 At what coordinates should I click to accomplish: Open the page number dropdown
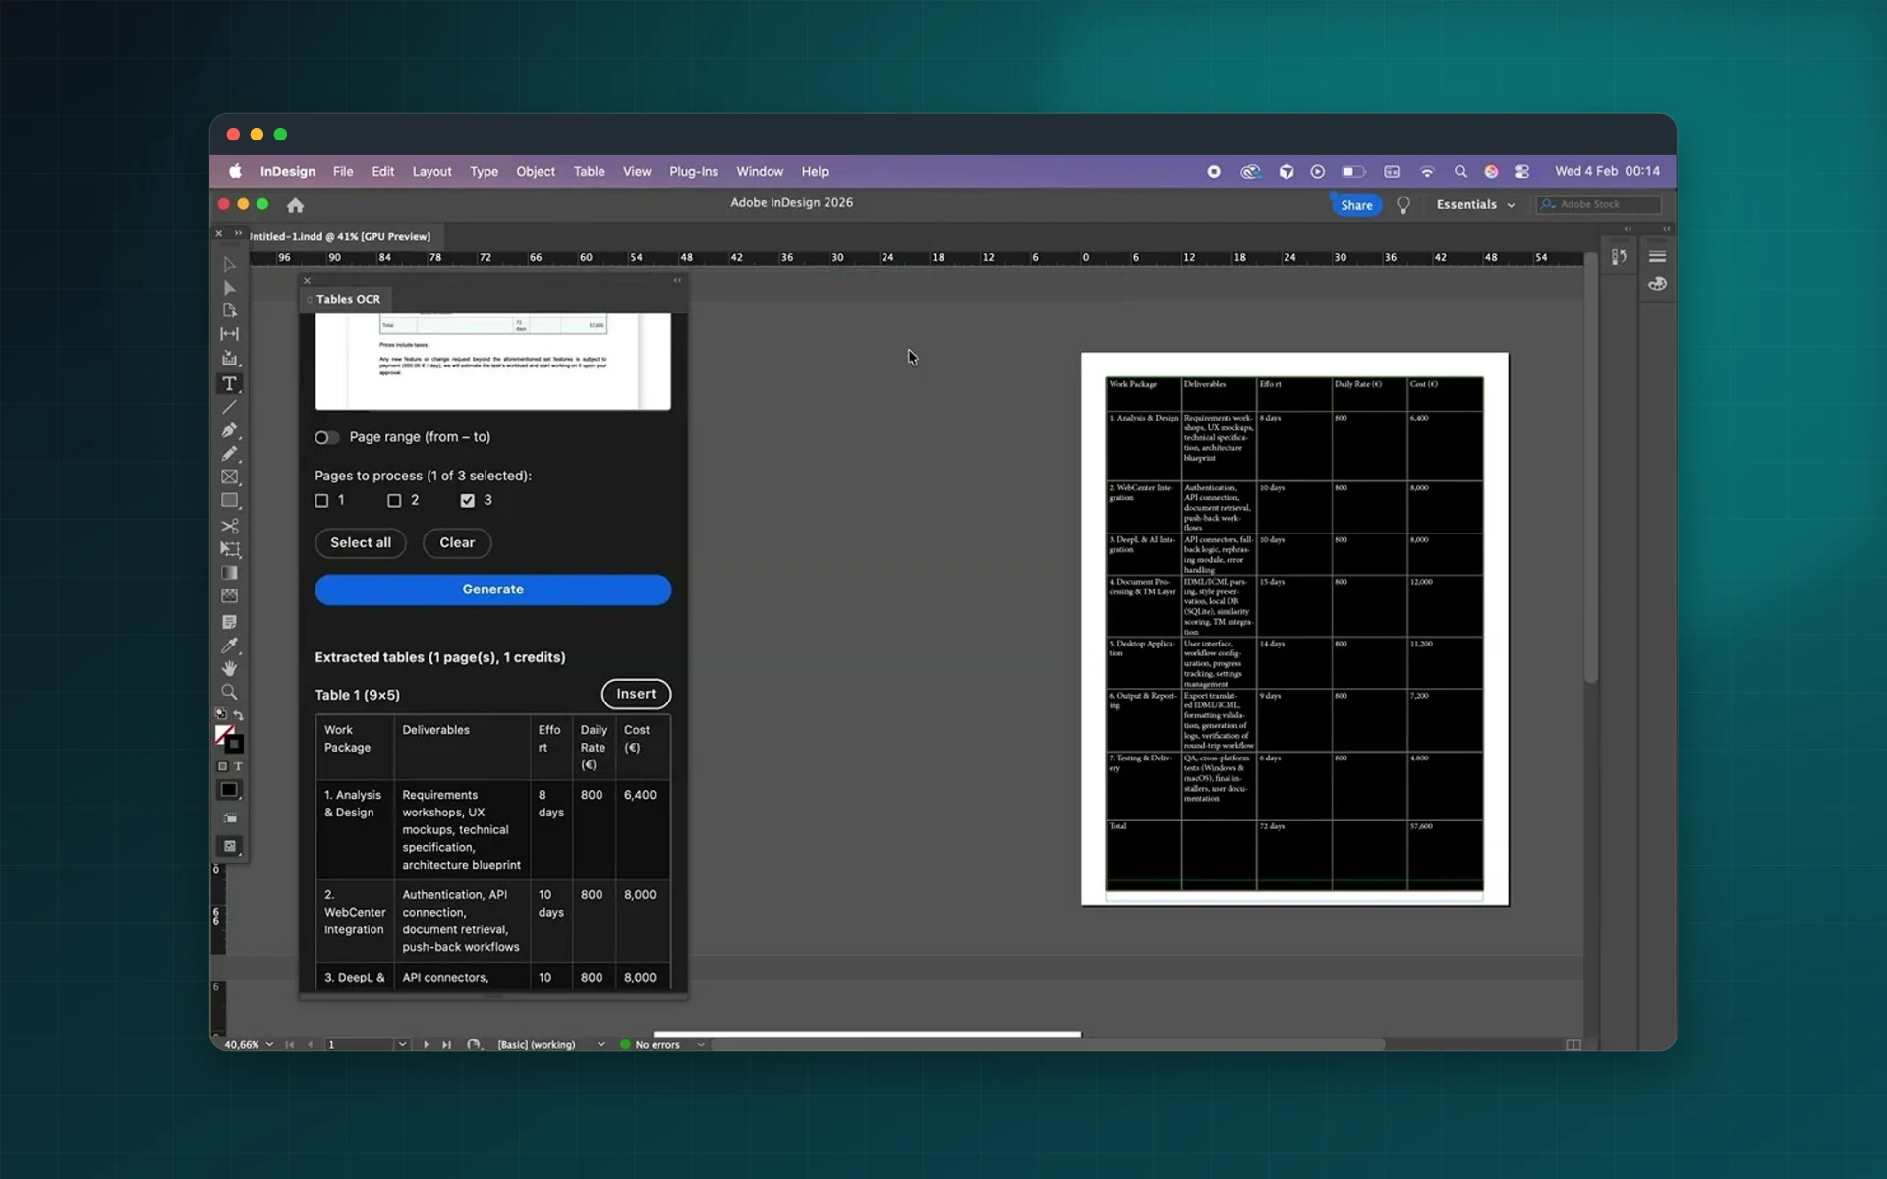coord(402,1044)
